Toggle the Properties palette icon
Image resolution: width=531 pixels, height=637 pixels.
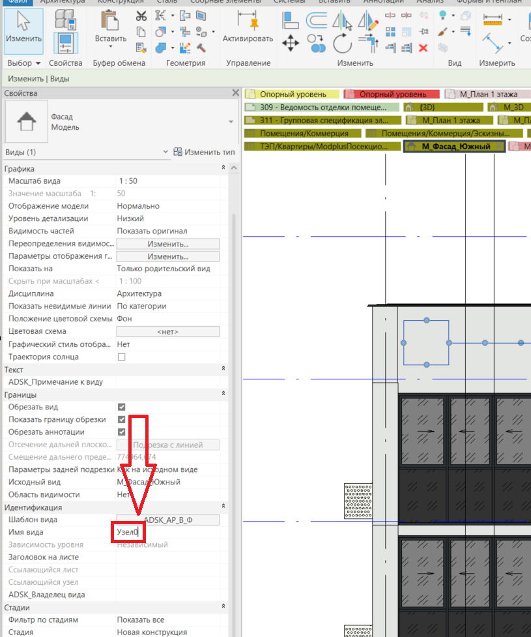(x=65, y=44)
